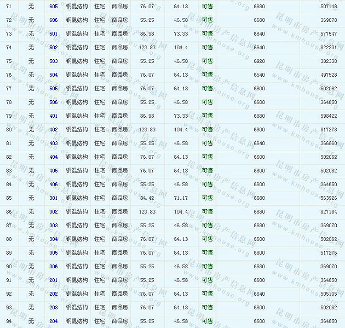
Task: Open room 401 link
Action: point(53,116)
